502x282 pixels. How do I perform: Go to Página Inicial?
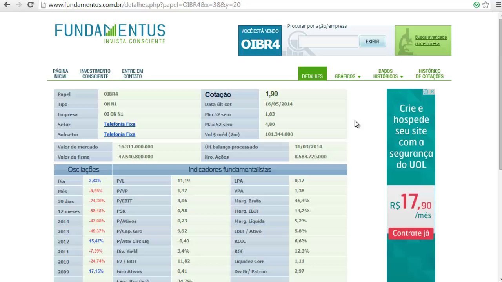(60, 74)
